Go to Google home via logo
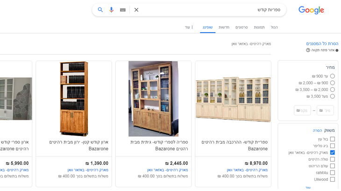The width and height of the screenshot is (341, 191). (x=311, y=10)
